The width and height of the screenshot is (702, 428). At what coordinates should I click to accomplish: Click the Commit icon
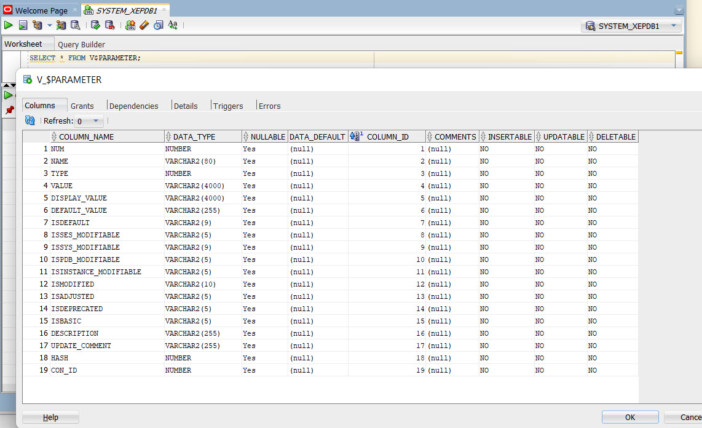[x=95, y=25]
